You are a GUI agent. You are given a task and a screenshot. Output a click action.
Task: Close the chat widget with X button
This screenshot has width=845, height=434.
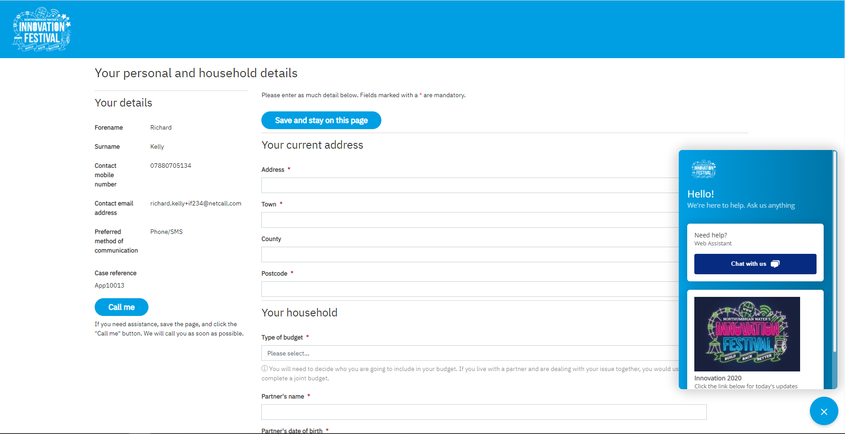tap(824, 411)
